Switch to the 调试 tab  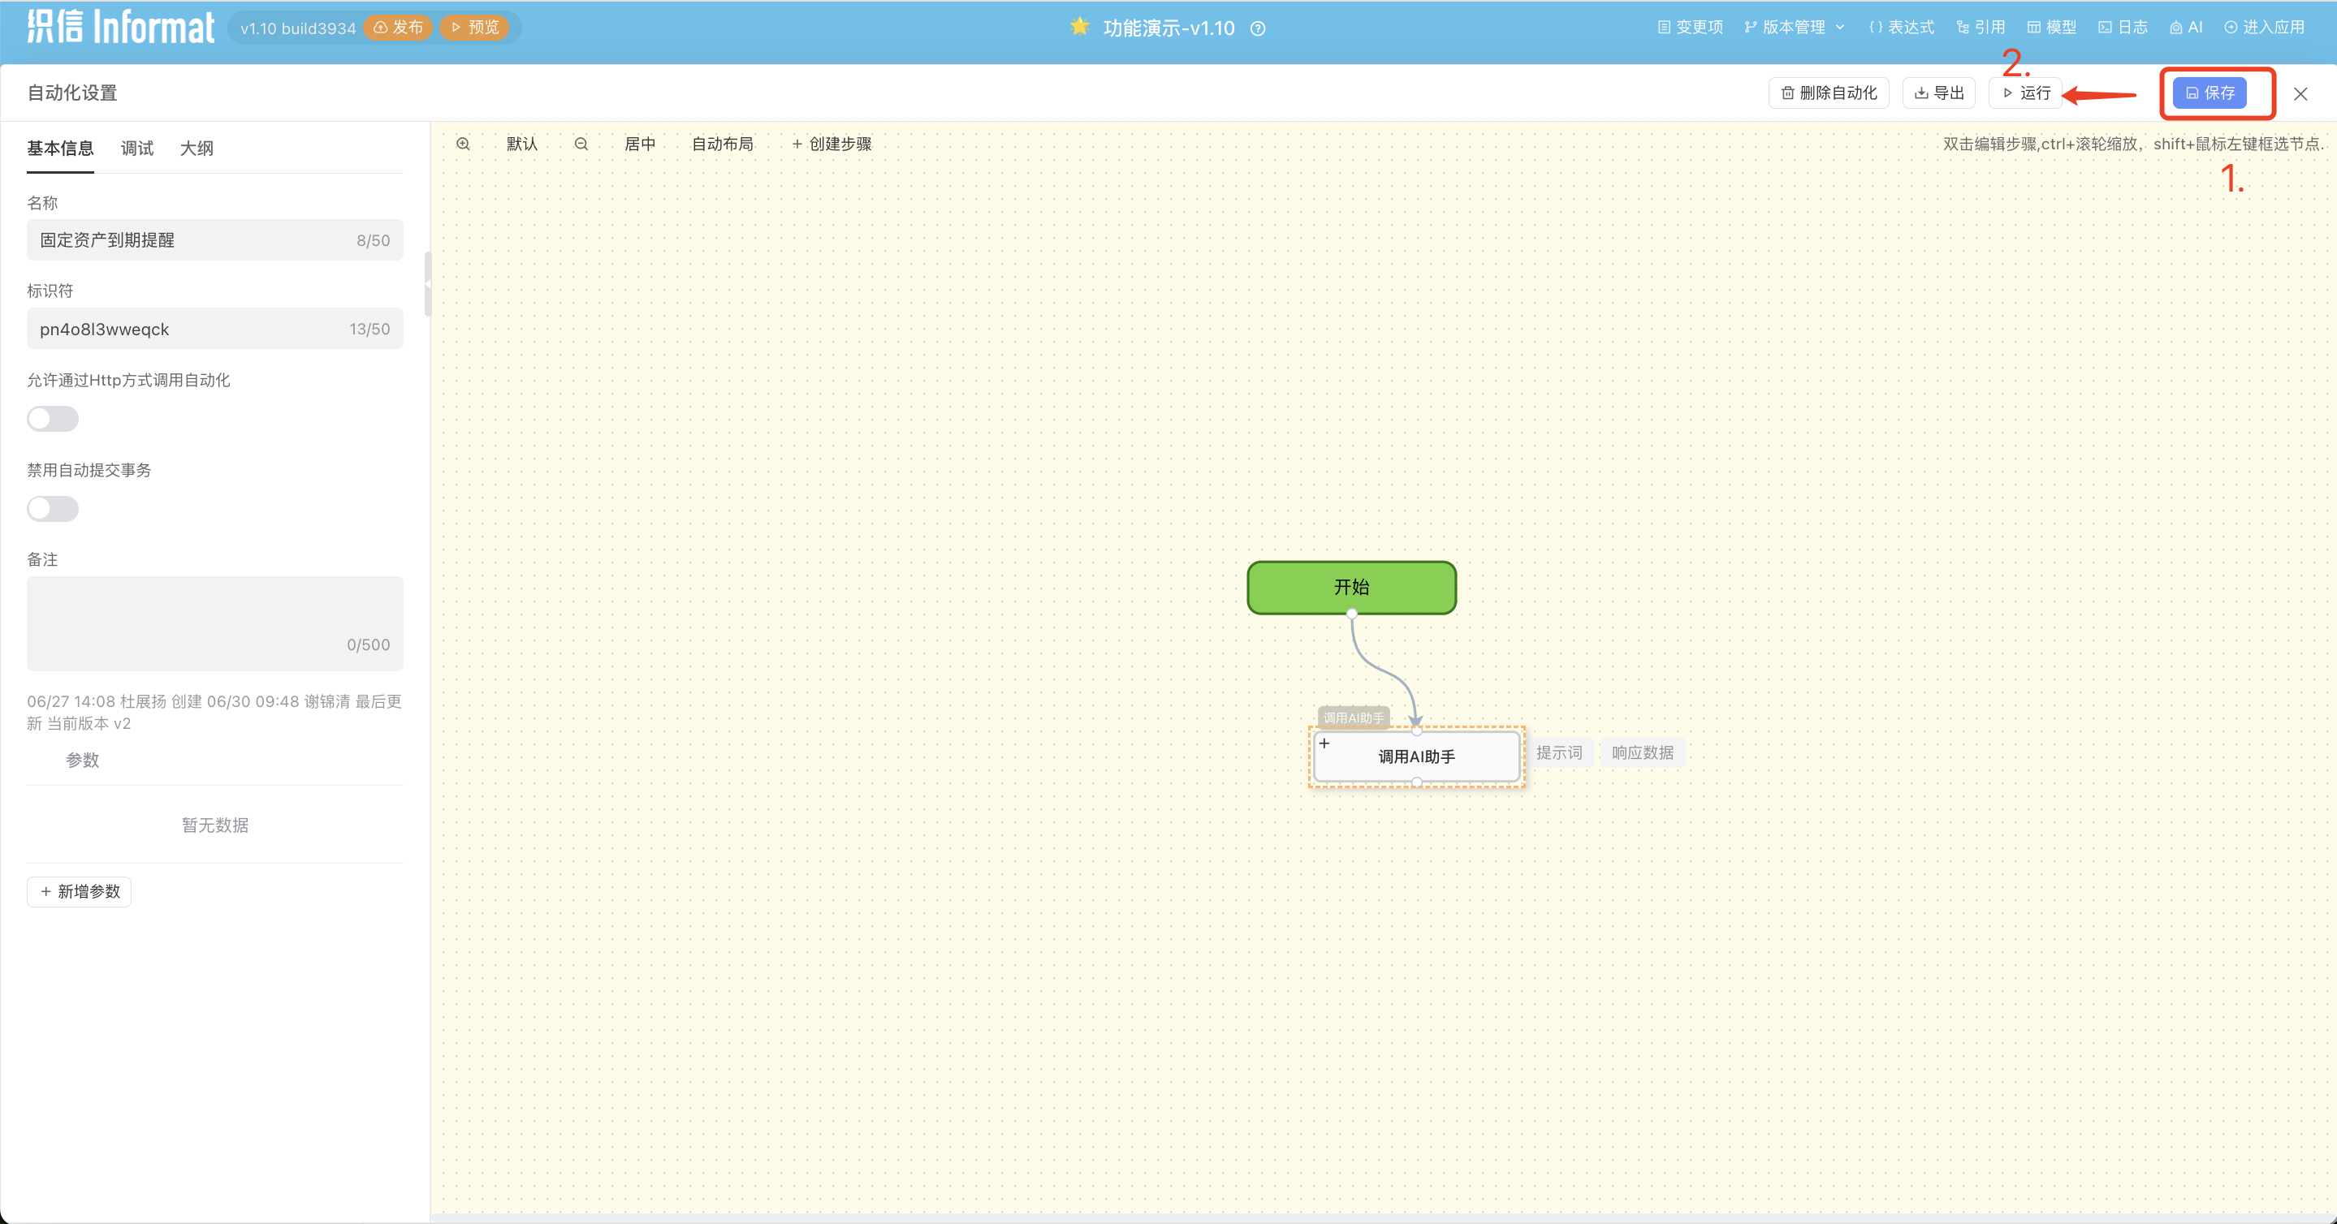click(x=137, y=149)
